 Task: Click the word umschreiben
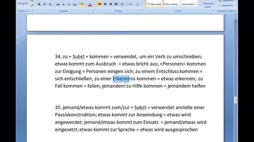[187, 57]
